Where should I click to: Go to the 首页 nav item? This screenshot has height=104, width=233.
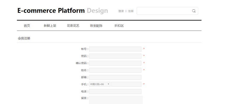click(x=27, y=26)
